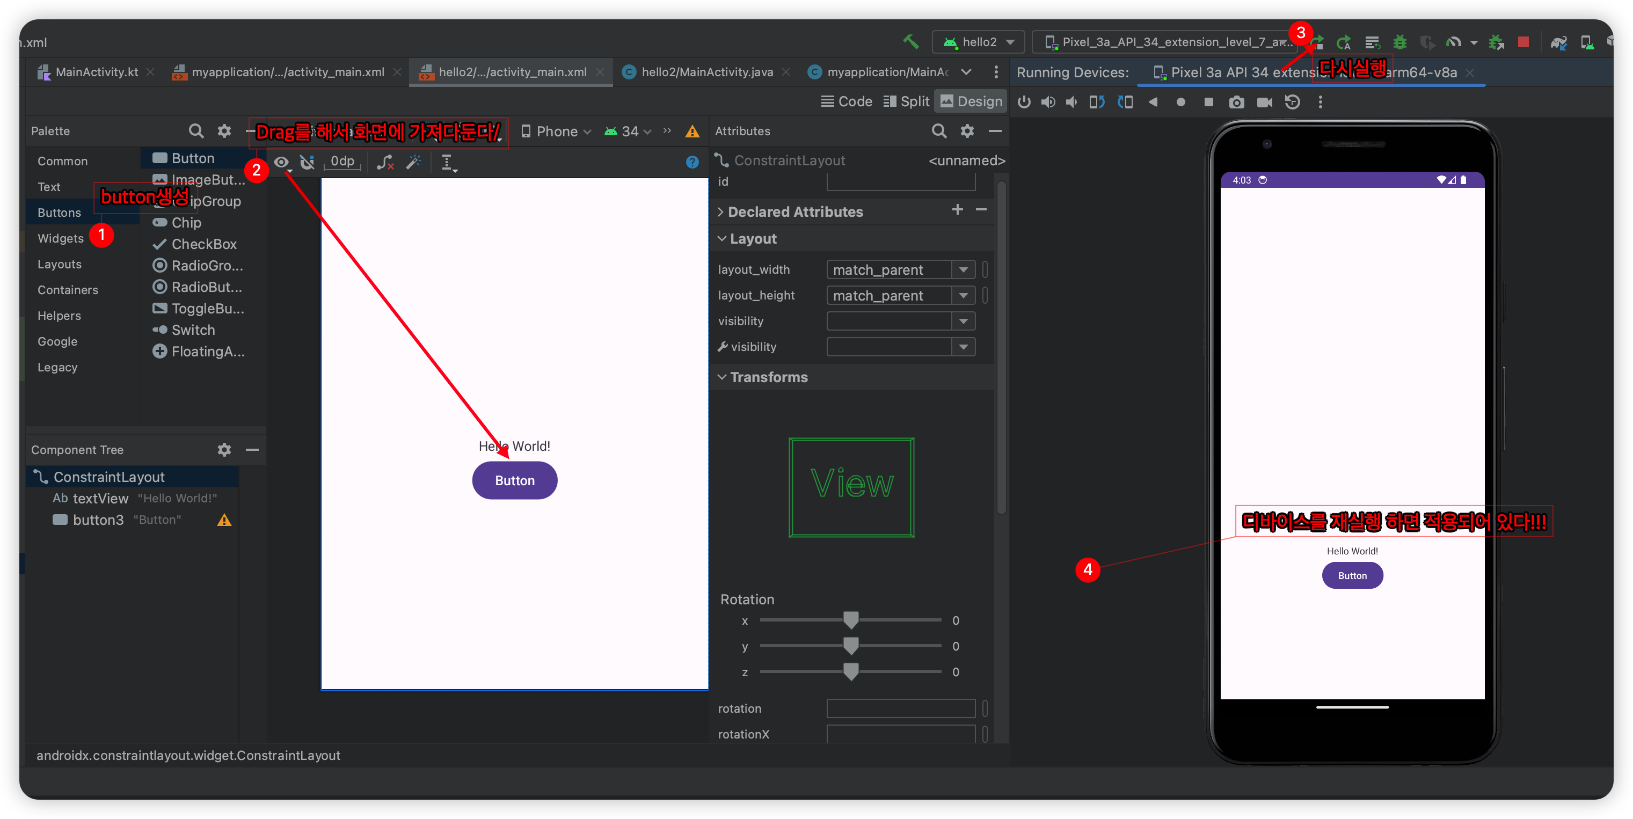Image resolution: width=1633 pixels, height=819 pixels.
Task: Click the purple Button in design canvas
Action: [514, 480]
